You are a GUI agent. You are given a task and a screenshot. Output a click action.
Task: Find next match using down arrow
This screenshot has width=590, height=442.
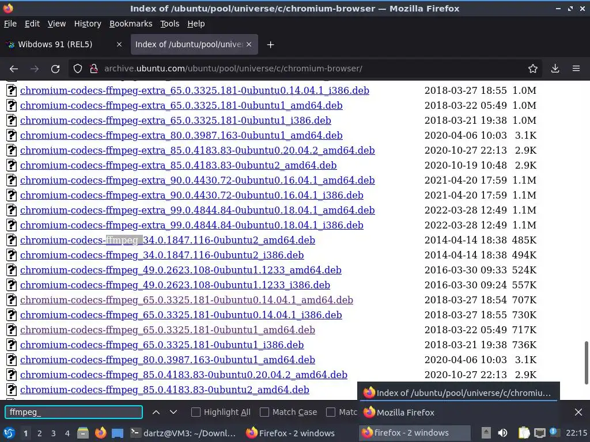coord(173,412)
